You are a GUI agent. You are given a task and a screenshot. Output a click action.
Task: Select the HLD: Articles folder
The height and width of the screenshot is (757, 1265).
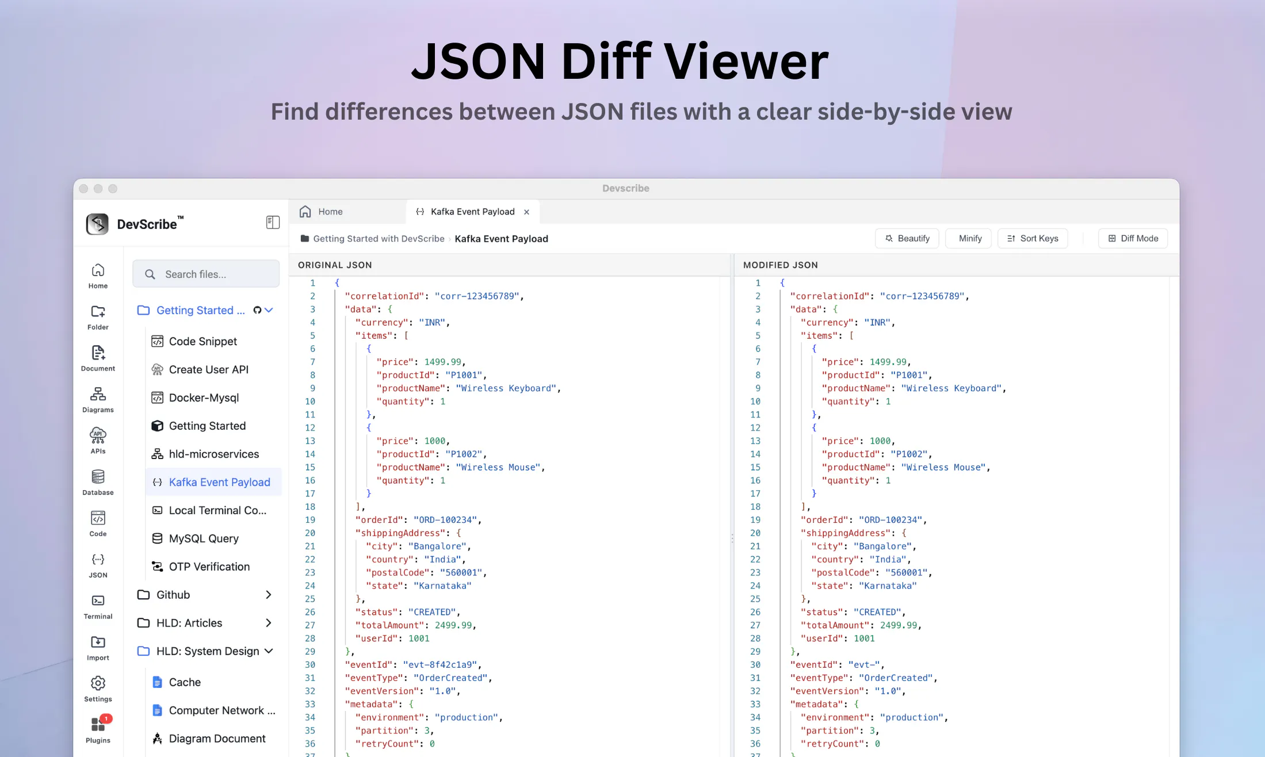click(x=189, y=623)
